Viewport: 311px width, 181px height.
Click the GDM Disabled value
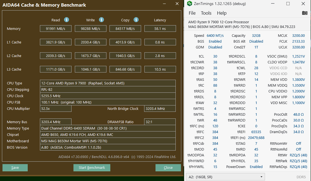point(215,47)
